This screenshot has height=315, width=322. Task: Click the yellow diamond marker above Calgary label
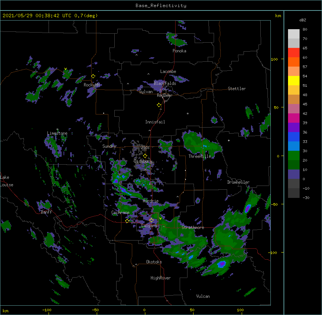(x=151, y=220)
